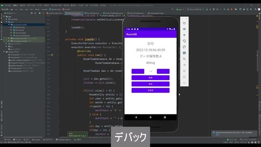Open Logcat tool window button
This screenshot has width=261, height=147.
tap(36, 140)
